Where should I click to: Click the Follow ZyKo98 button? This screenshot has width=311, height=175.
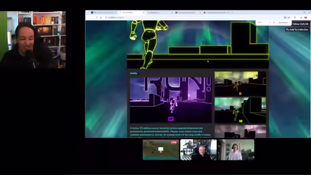point(300,24)
